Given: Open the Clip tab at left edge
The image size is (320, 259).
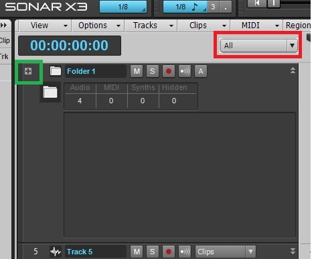Looking at the screenshot, I should [x=5, y=41].
